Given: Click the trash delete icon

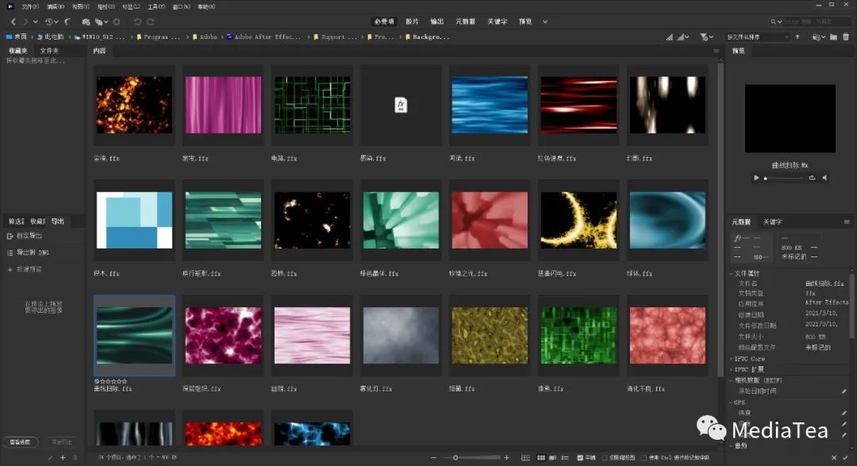Looking at the screenshot, I should 846,37.
